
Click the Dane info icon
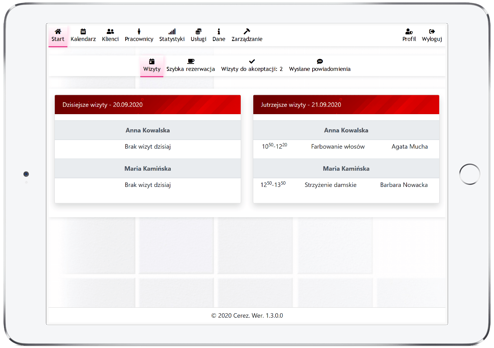[x=219, y=32]
